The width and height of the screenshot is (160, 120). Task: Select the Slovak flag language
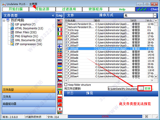[60, 84]
